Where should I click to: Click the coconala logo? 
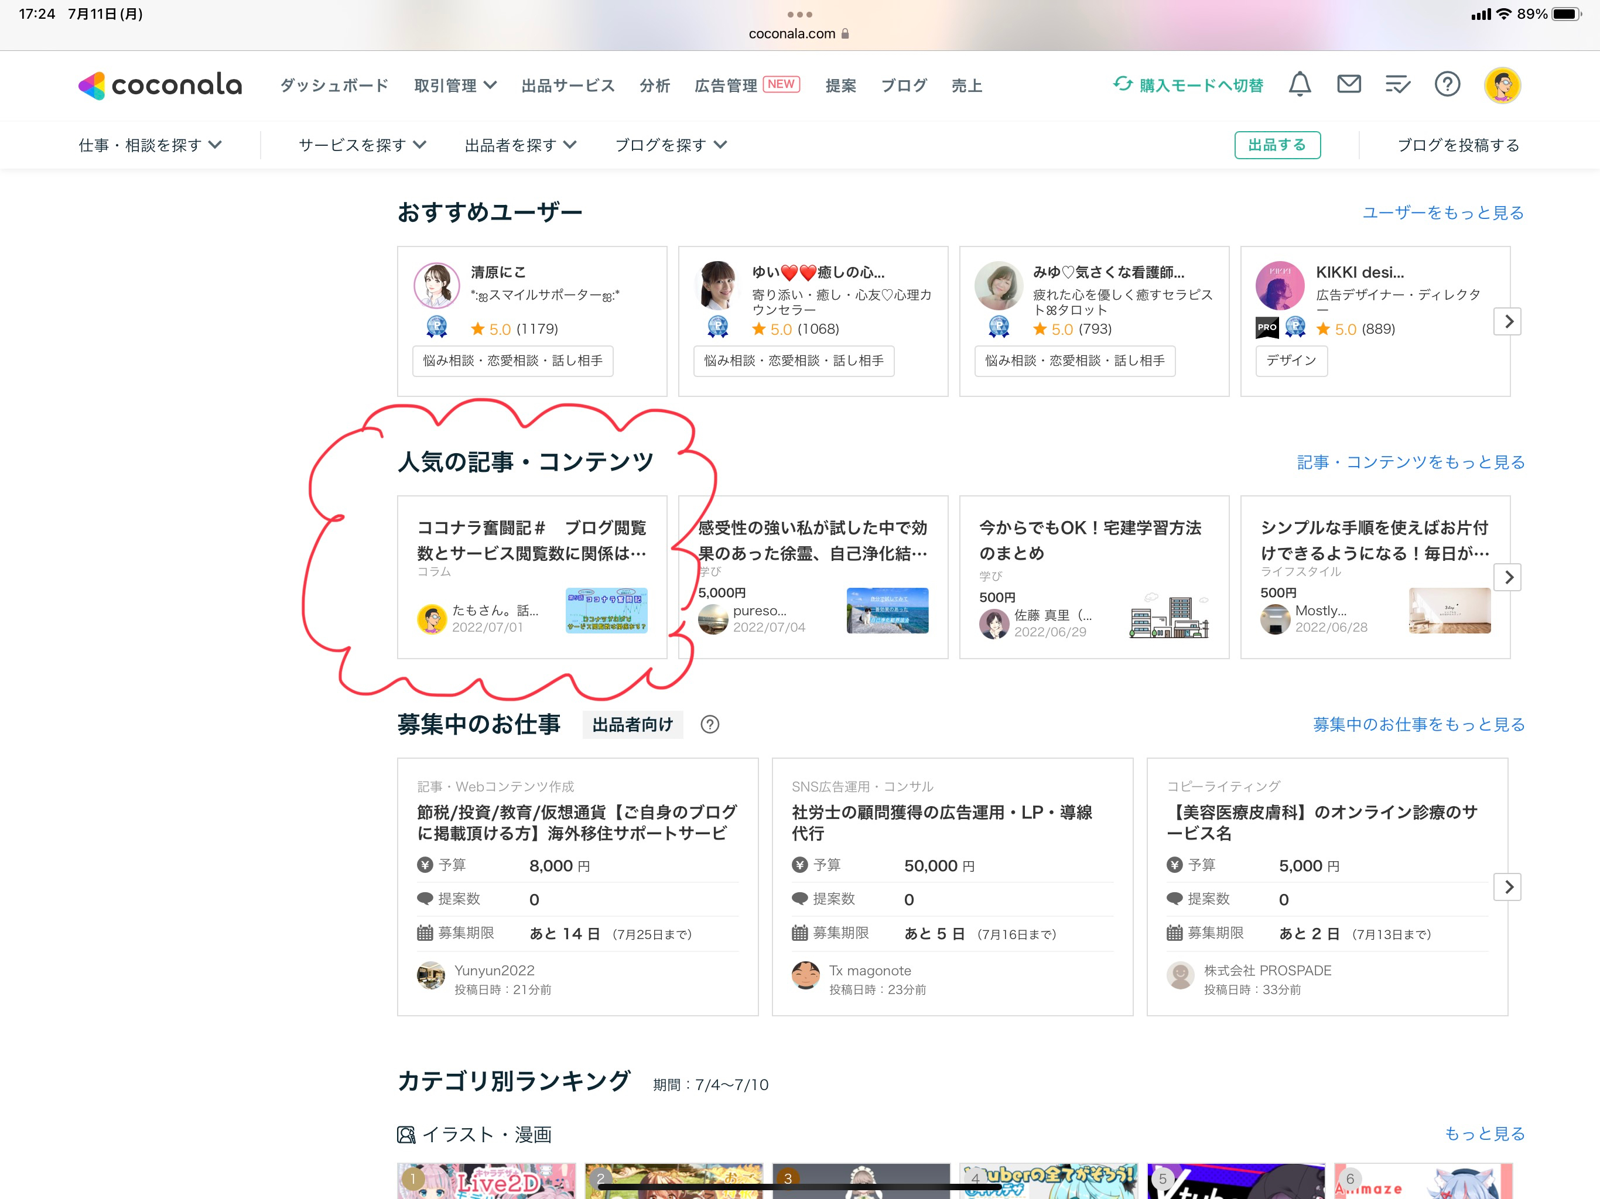point(160,85)
